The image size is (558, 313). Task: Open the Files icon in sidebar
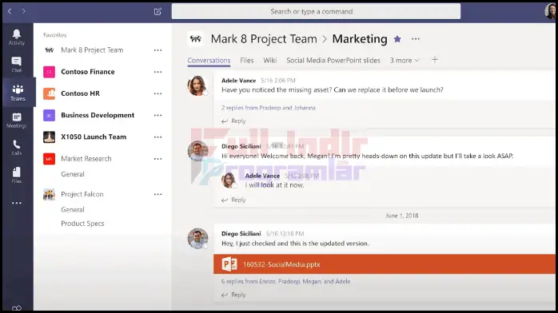click(x=17, y=175)
